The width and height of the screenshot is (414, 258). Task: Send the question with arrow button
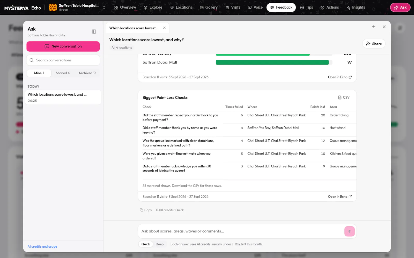349,231
